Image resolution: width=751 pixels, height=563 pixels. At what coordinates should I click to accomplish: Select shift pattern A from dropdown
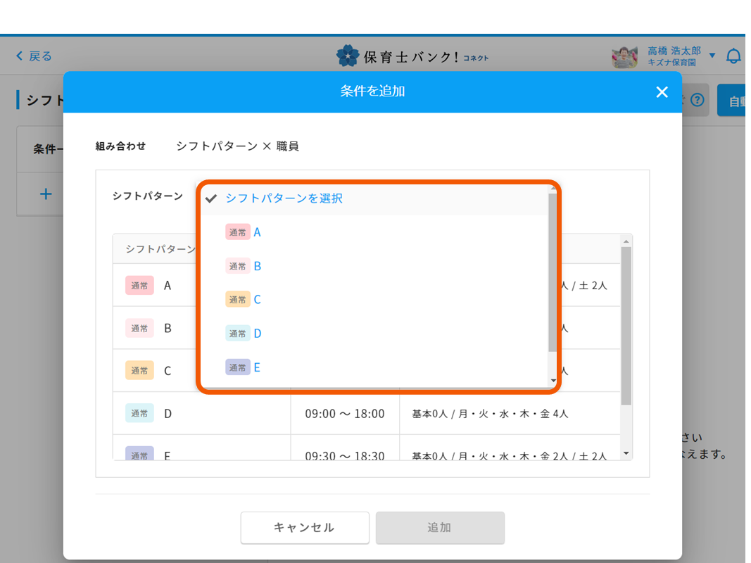pyautogui.click(x=257, y=232)
